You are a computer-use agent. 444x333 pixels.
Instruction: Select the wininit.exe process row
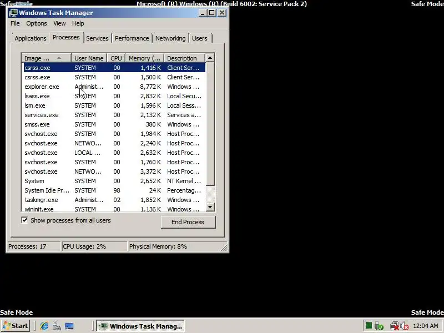coord(114,209)
